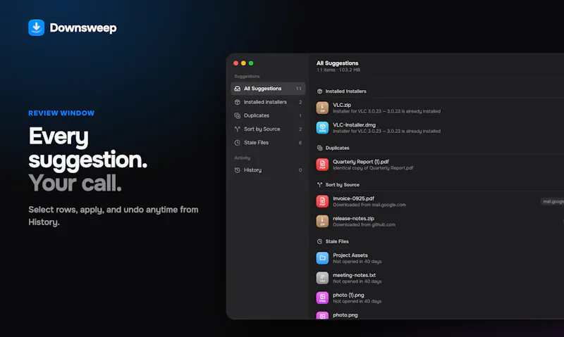The height and width of the screenshot is (337, 564).
Task: Select the meeting-notes.txt file name
Action: coord(355,275)
